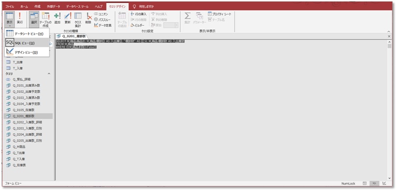Image resolution: width=397 pixels, height=191 pixels.
Task: Select query Q_0101_出庫済み数
Action: click(28, 86)
